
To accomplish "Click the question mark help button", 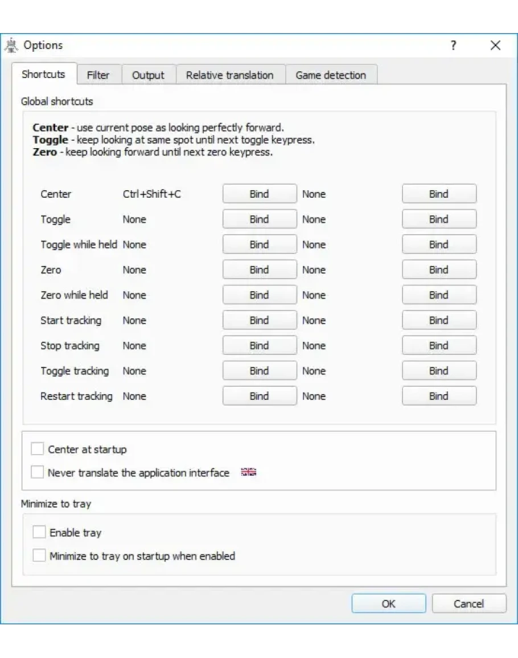I will click(453, 46).
